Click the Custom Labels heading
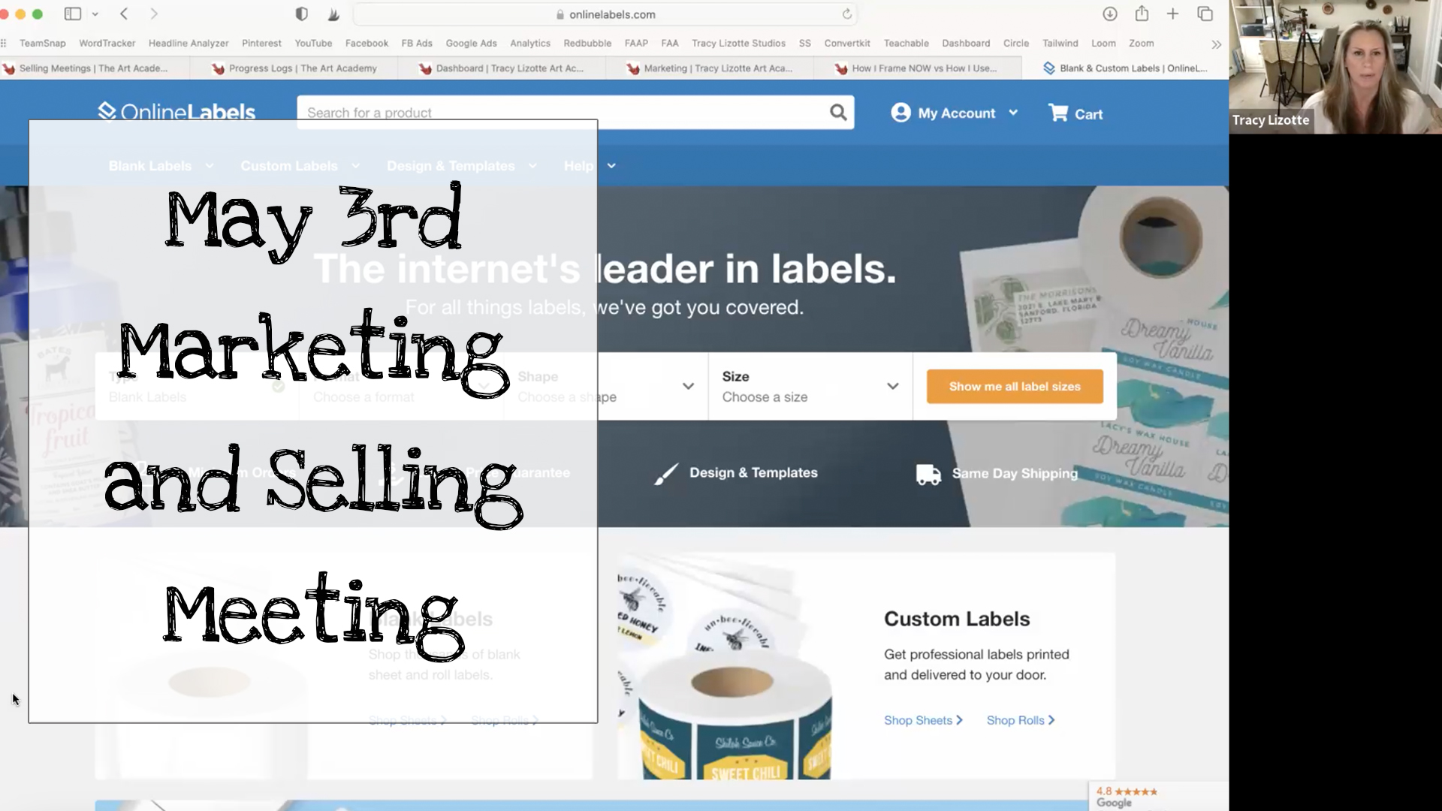 (957, 619)
